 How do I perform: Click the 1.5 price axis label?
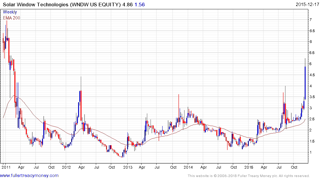click(312, 141)
